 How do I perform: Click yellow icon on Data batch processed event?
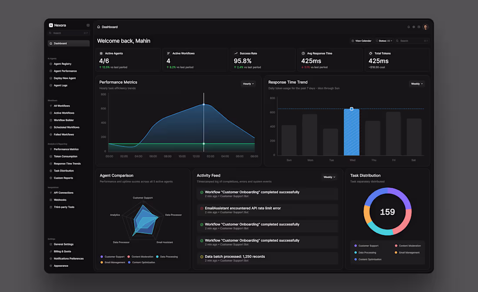202,257
